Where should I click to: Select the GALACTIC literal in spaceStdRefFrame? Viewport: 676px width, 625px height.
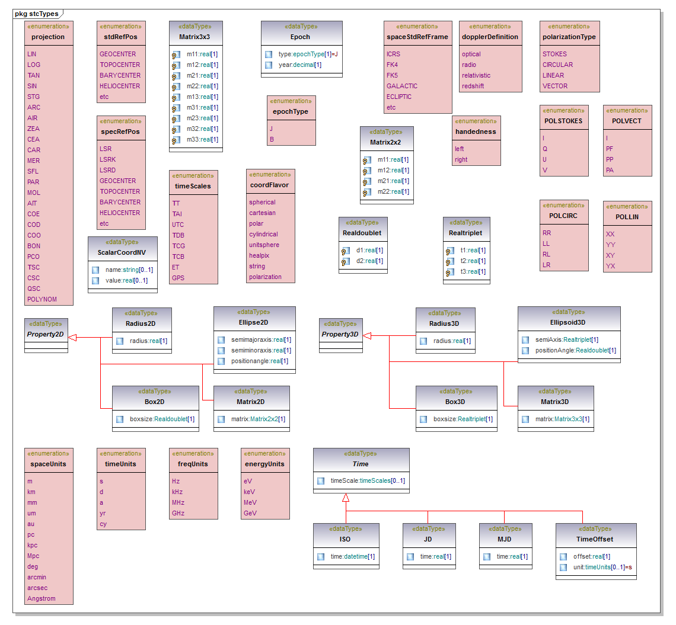(x=402, y=86)
